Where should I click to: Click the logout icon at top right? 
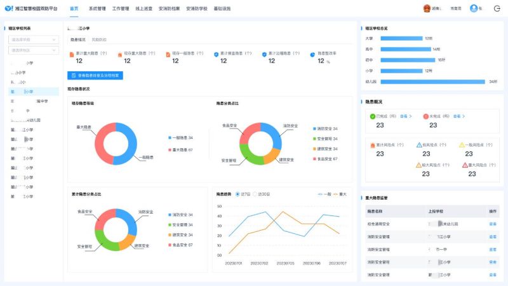click(497, 9)
